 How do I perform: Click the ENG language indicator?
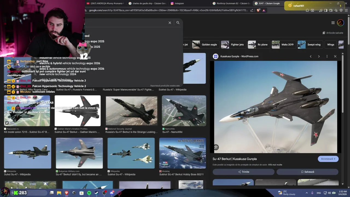pos(319,193)
